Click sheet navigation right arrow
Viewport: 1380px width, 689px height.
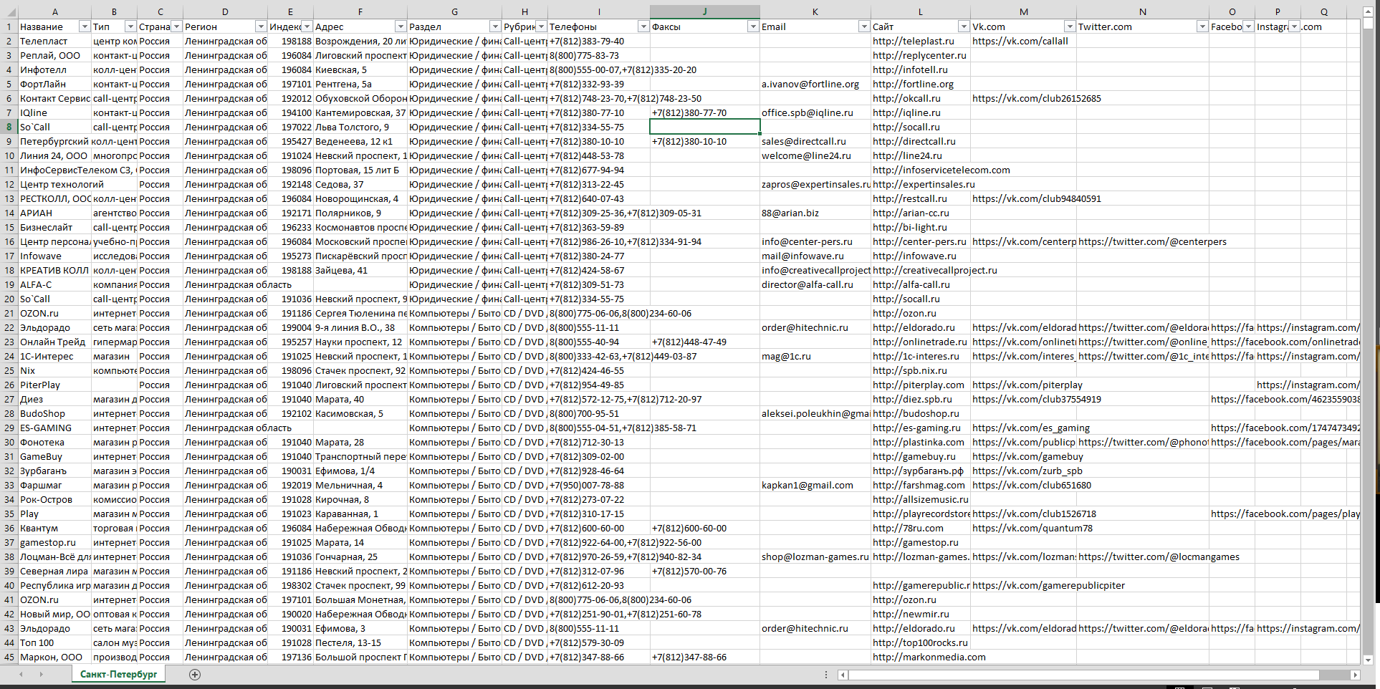click(41, 675)
